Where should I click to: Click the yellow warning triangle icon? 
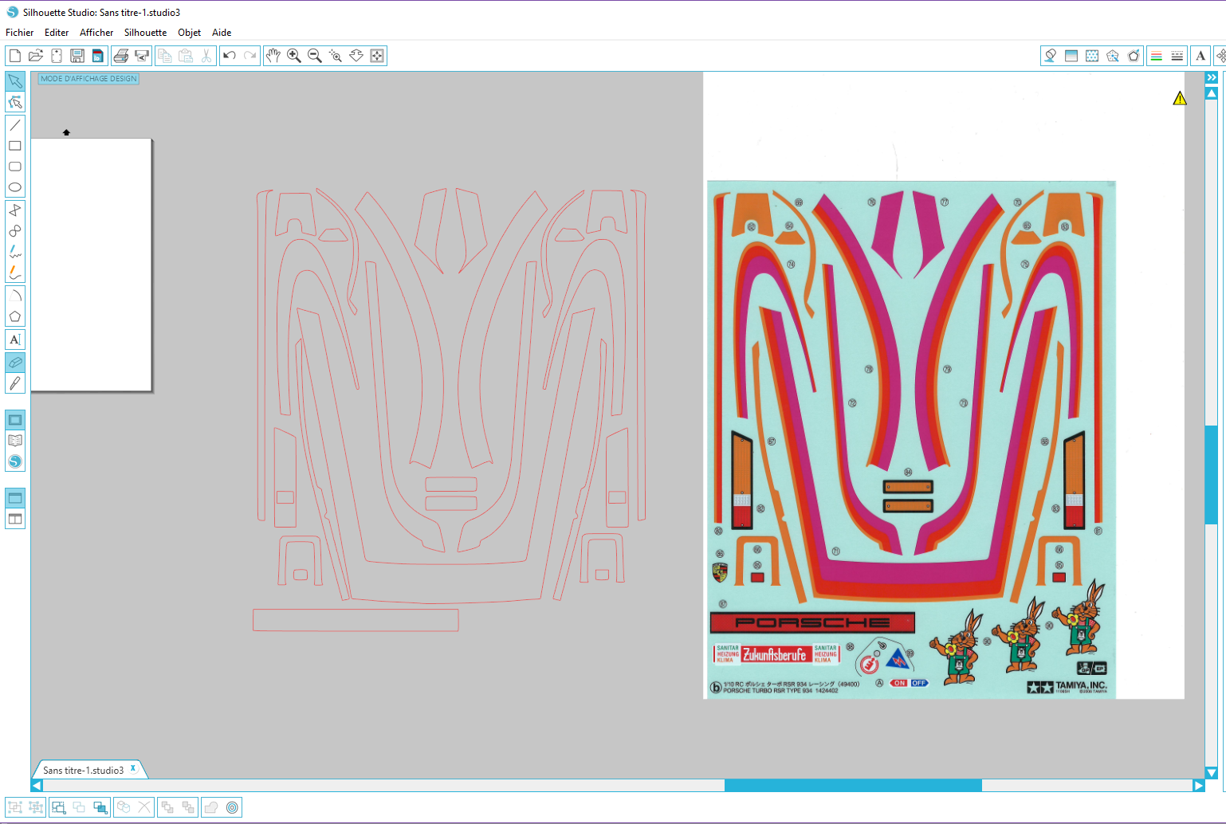point(1180,98)
